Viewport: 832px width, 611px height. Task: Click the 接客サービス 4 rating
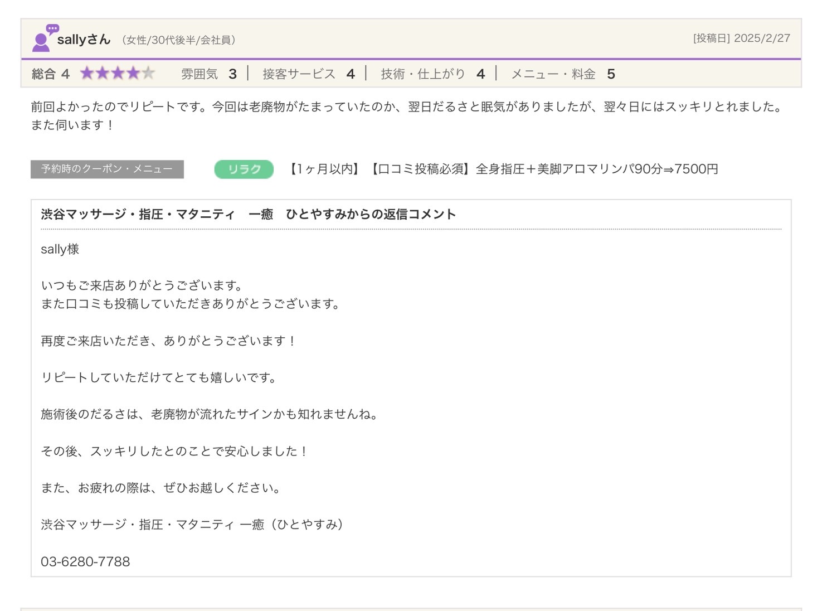point(309,74)
